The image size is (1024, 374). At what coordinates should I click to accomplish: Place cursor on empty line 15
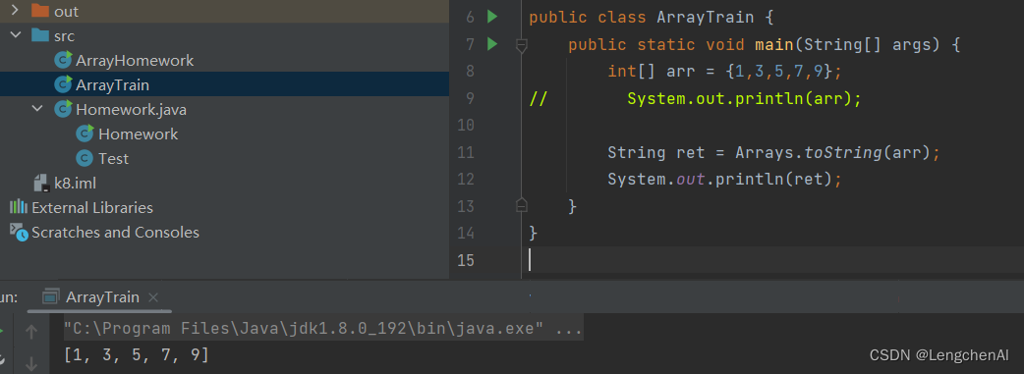[772, 260]
